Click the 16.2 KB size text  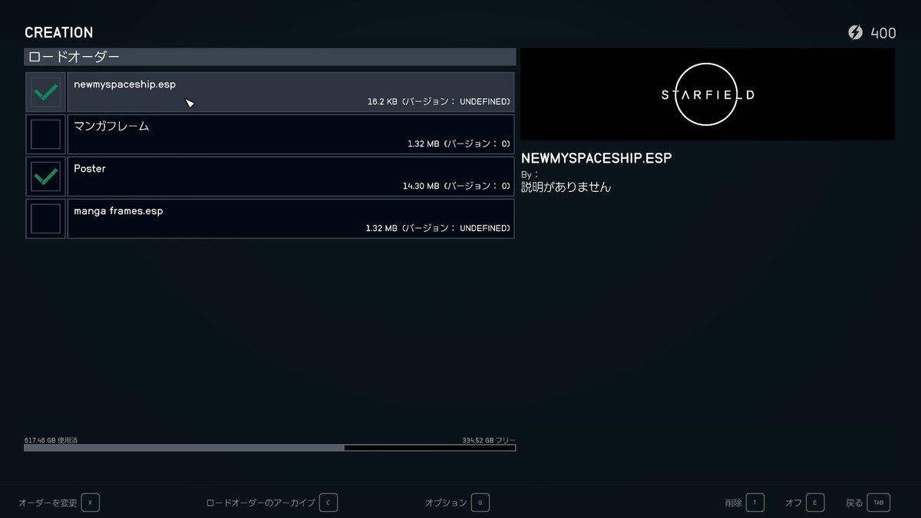(382, 101)
